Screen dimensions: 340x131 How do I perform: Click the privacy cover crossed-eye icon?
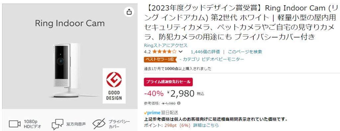(99, 124)
